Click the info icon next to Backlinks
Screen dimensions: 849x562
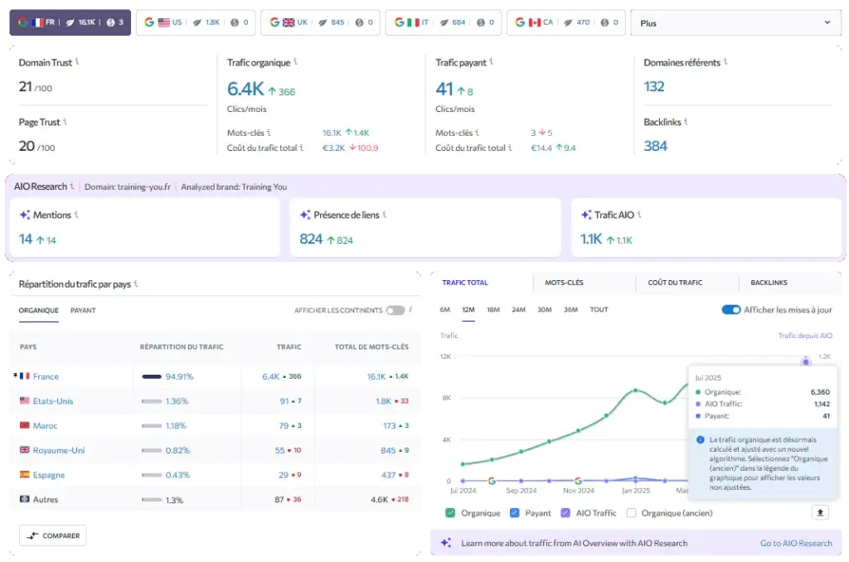pyautogui.click(x=687, y=122)
